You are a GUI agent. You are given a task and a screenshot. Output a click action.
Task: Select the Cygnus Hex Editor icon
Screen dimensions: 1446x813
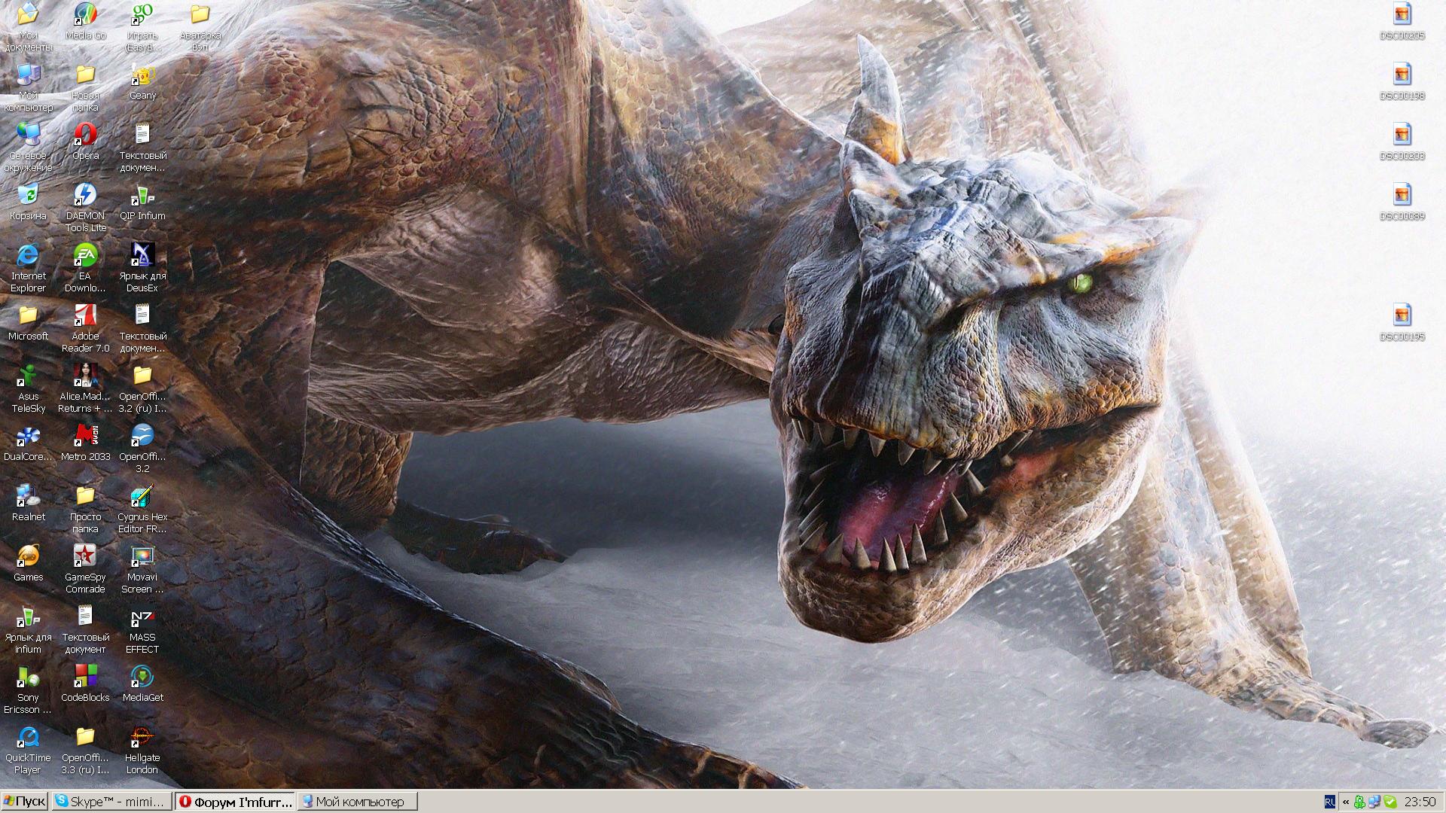tap(142, 509)
